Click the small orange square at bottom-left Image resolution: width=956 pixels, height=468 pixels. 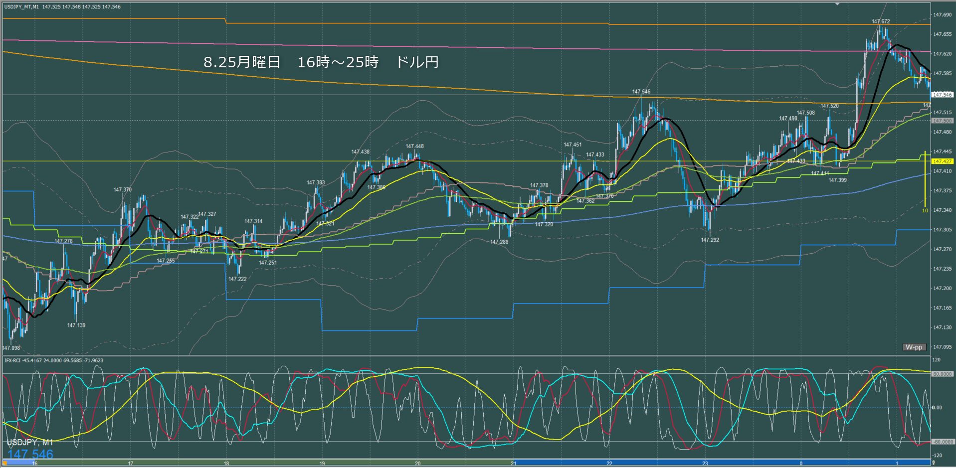4,463
